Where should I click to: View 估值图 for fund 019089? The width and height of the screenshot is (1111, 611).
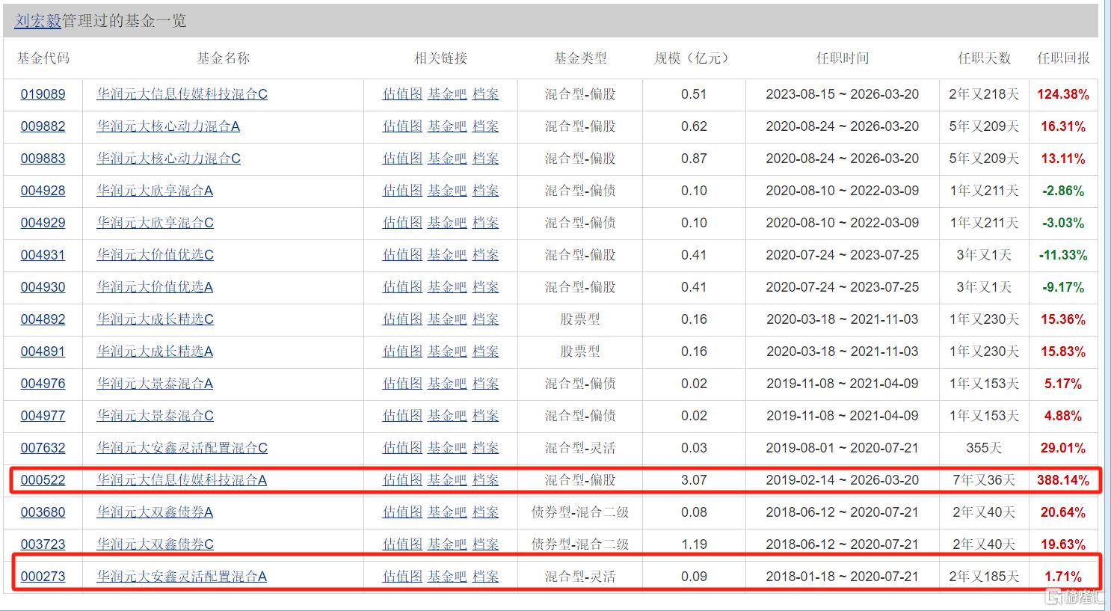point(403,94)
